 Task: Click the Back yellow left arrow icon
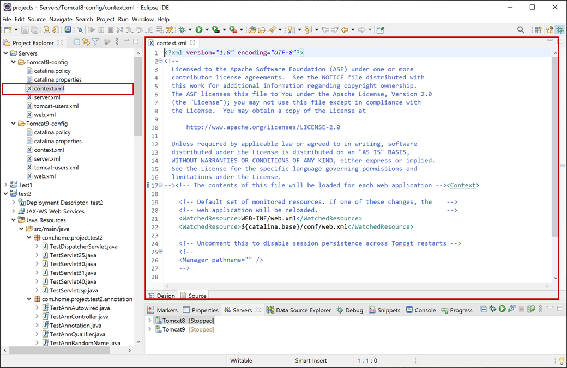click(345, 30)
